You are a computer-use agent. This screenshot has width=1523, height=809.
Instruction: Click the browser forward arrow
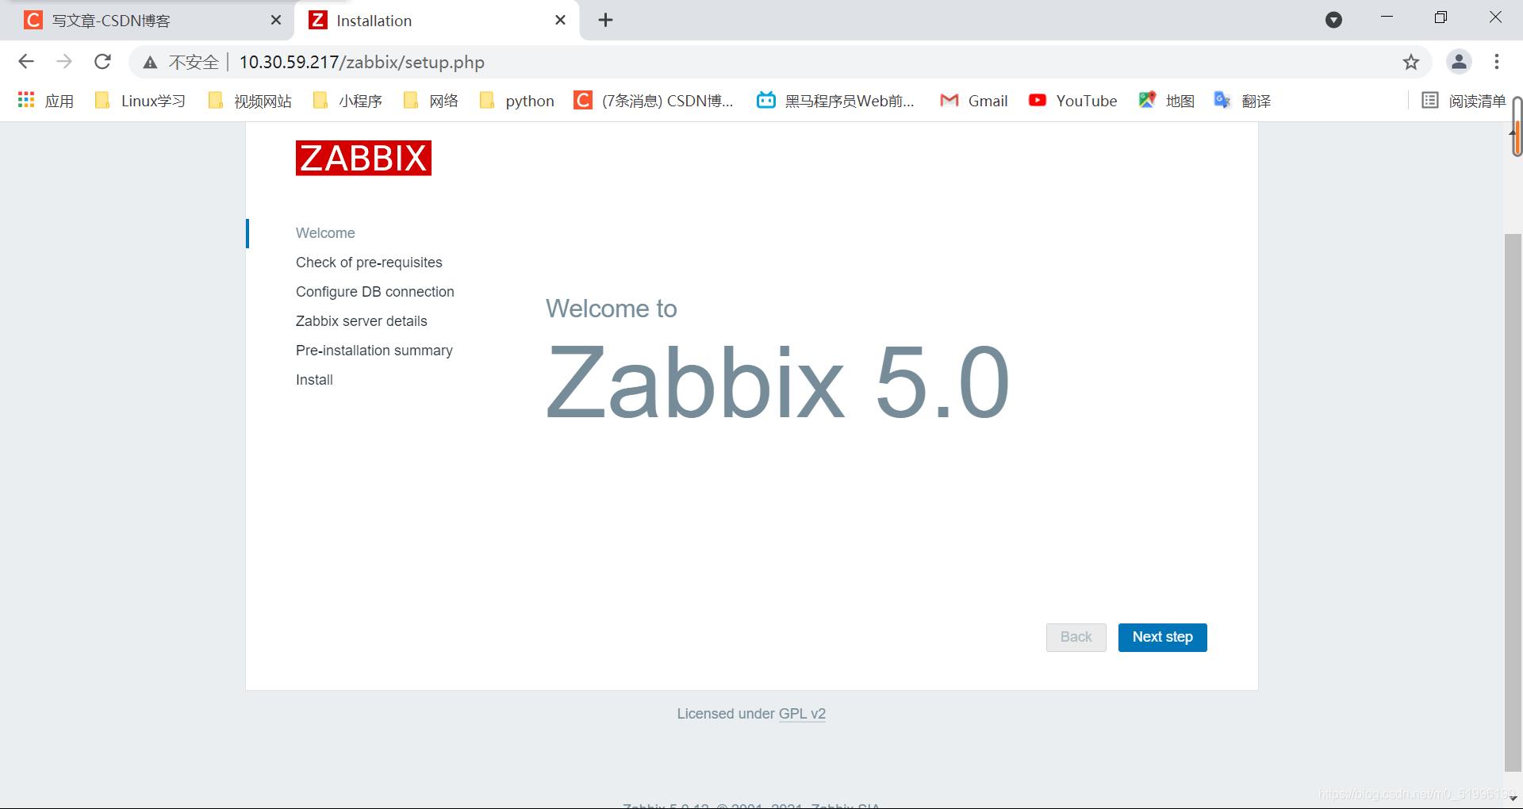[64, 62]
